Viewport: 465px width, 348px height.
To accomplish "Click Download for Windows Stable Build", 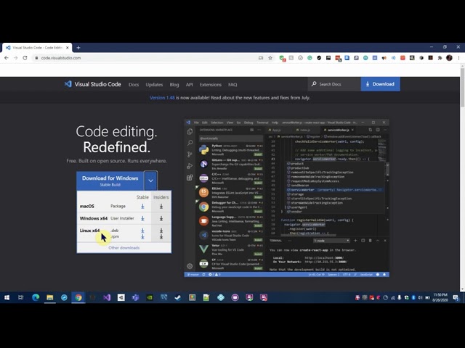I will pyautogui.click(x=110, y=181).
